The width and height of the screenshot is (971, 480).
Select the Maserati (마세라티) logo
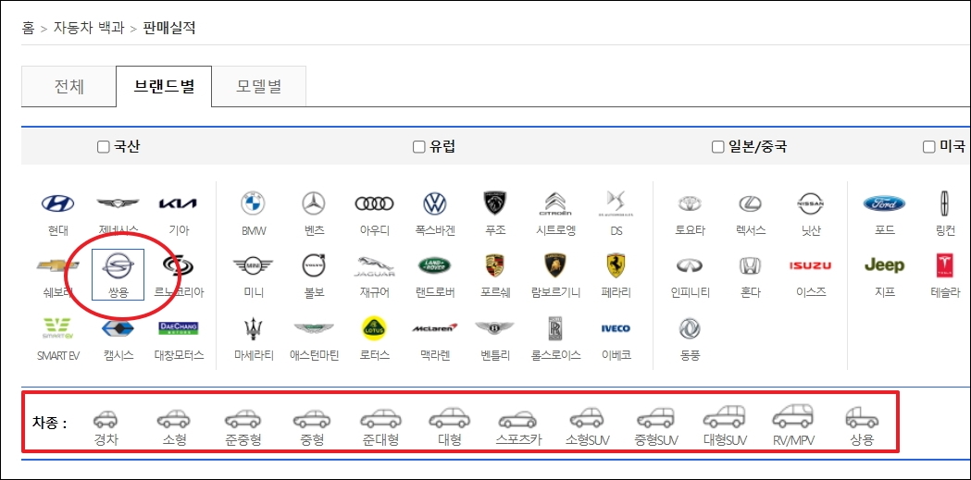coord(253,327)
